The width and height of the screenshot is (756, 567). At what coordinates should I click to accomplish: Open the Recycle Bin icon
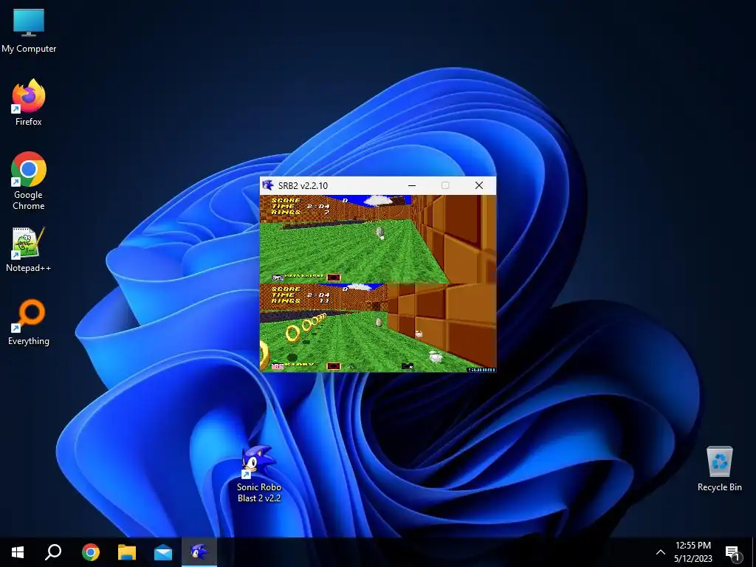719,469
